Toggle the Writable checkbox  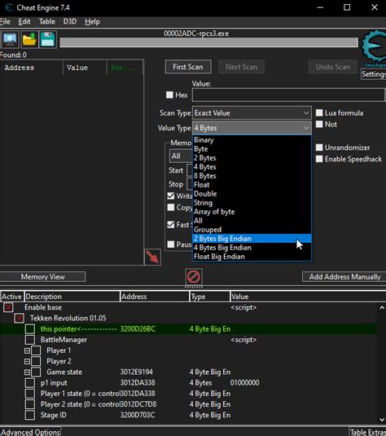[x=171, y=196]
